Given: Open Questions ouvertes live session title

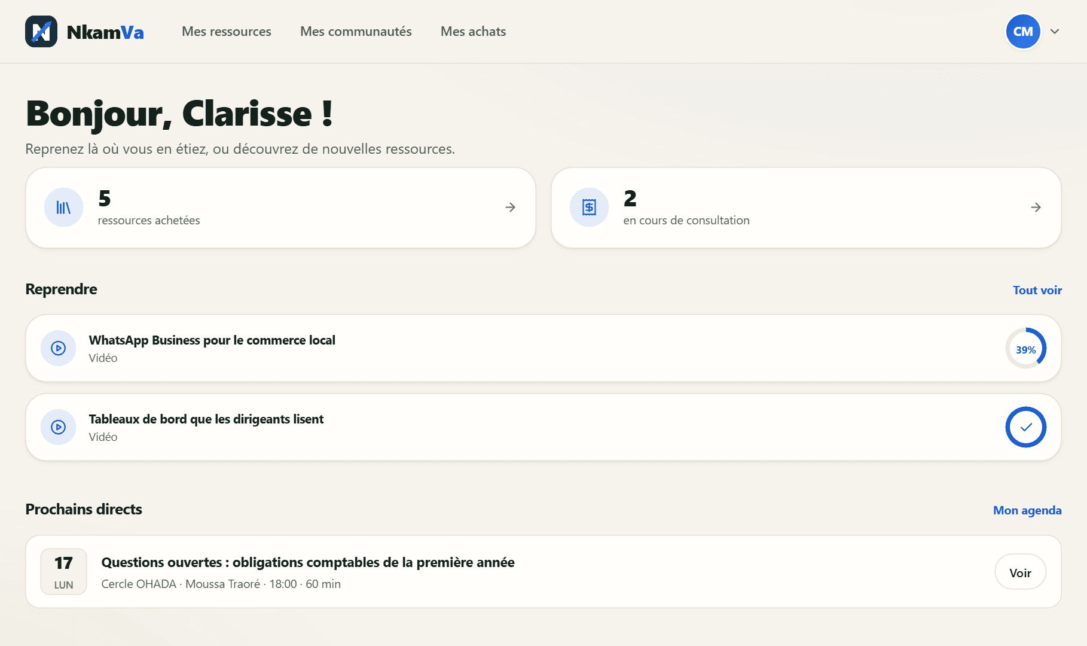Looking at the screenshot, I should coord(308,562).
